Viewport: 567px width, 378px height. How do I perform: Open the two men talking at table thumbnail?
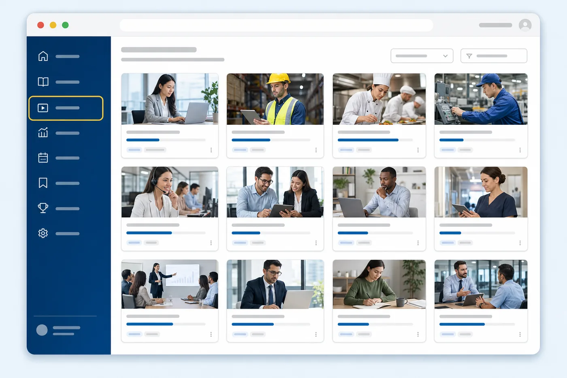[481, 284]
